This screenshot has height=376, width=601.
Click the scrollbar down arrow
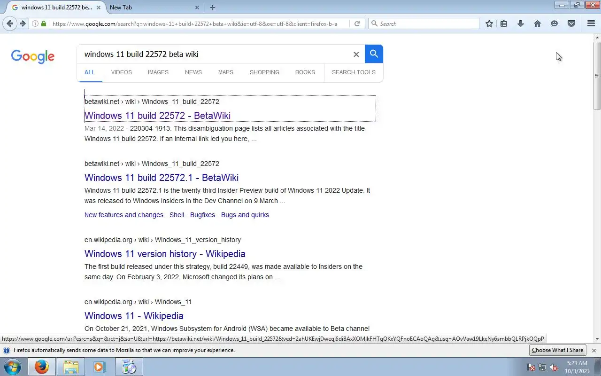click(x=597, y=339)
